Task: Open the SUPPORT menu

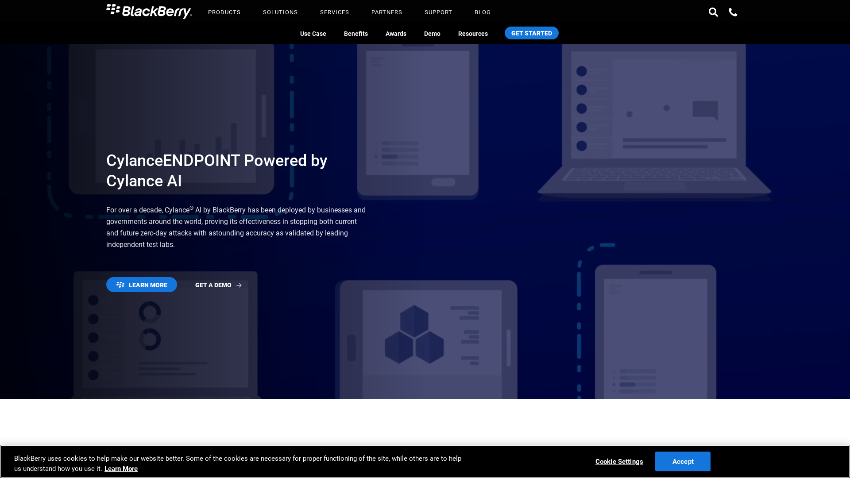Action: [x=438, y=12]
